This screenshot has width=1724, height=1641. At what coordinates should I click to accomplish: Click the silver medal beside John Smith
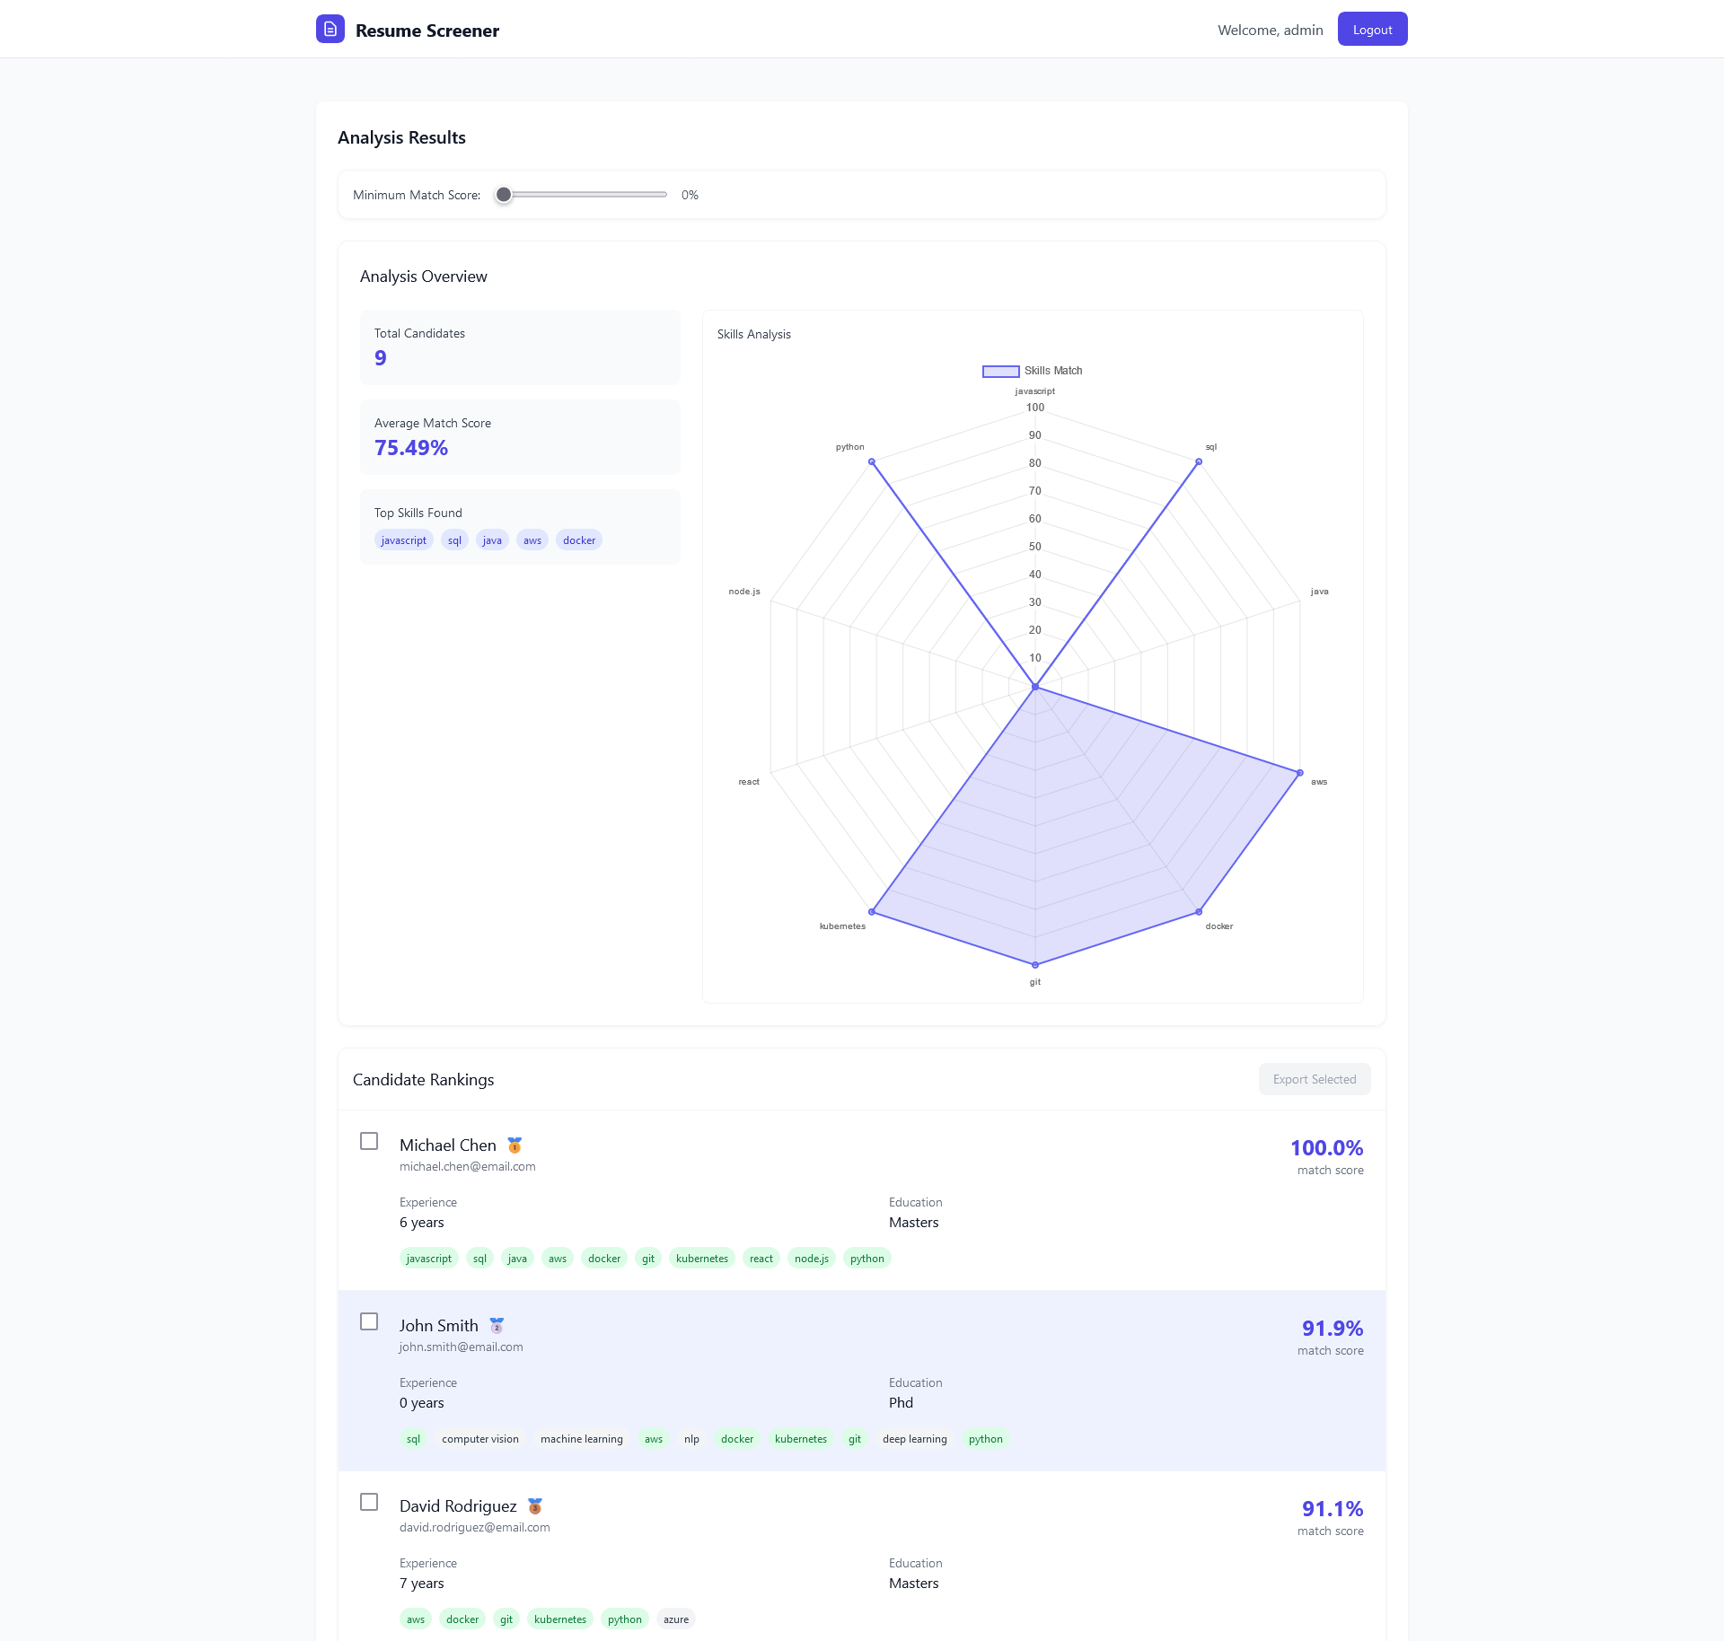497,1325
